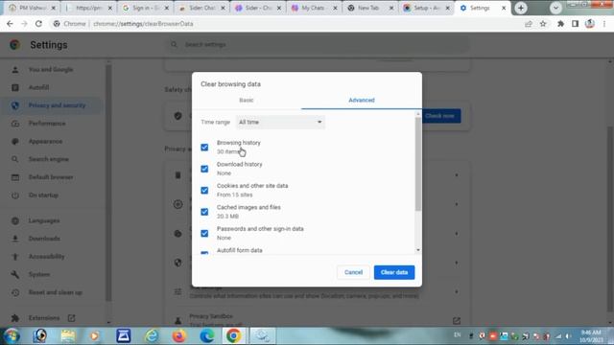Open Reset and clean up section
The image size is (614, 345).
pyautogui.click(x=56, y=292)
